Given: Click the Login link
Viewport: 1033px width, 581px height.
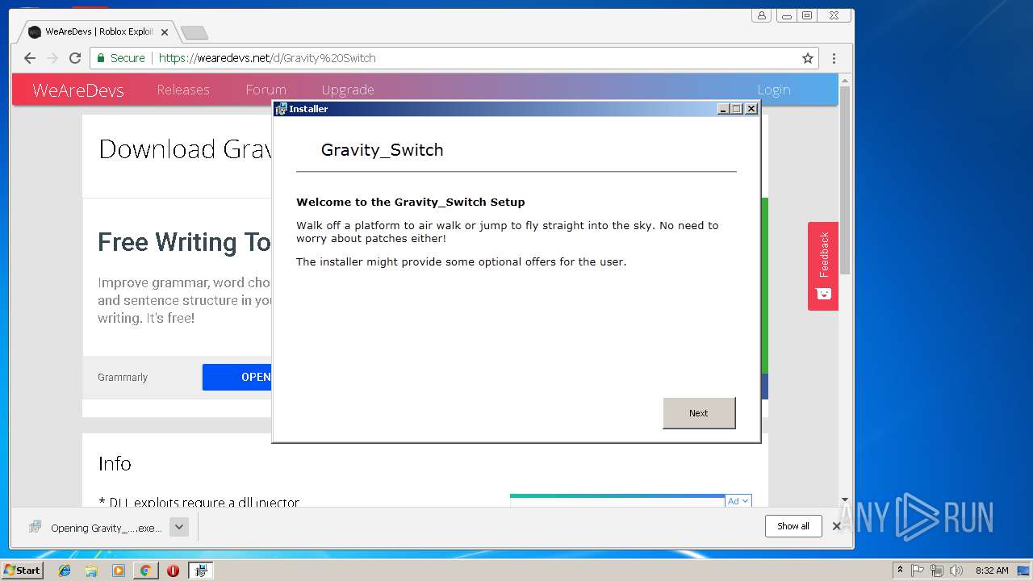Looking at the screenshot, I should tap(773, 90).
